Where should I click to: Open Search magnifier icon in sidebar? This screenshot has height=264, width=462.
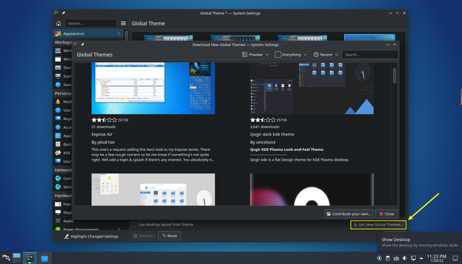pyautogui.click(x=58, y=85)
